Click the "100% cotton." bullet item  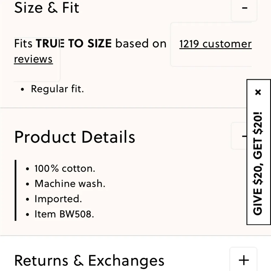[65, 169]
